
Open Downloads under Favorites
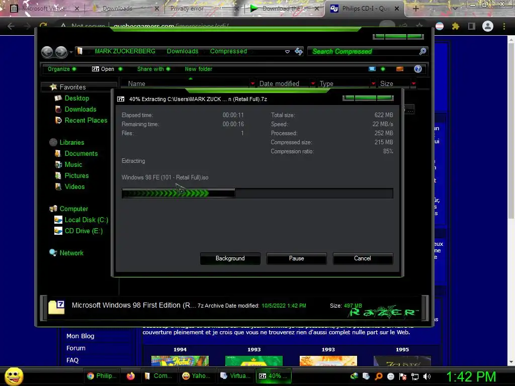click(x=80, y=109)
